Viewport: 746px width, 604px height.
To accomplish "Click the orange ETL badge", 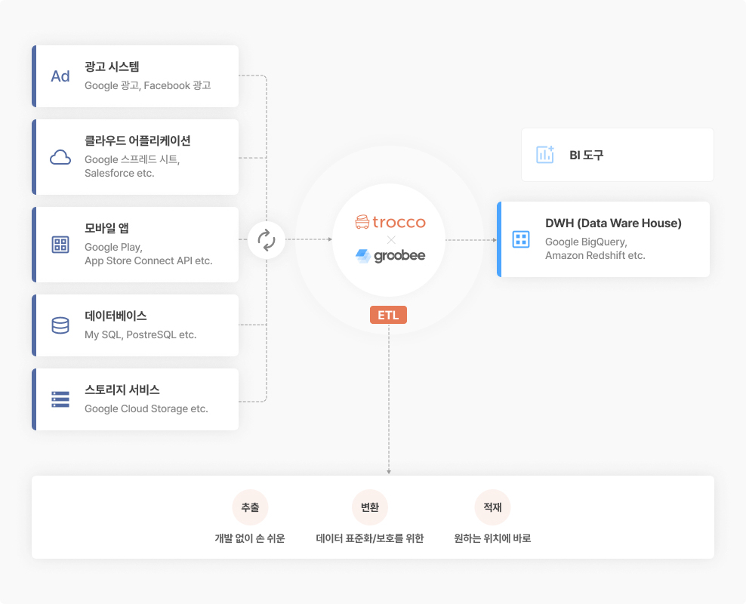I will [x=388, y=315].
